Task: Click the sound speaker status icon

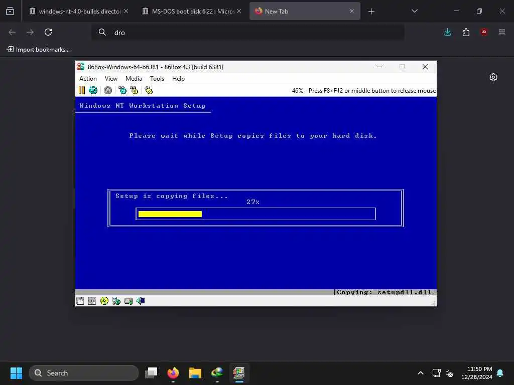Action: click(141, 301)
